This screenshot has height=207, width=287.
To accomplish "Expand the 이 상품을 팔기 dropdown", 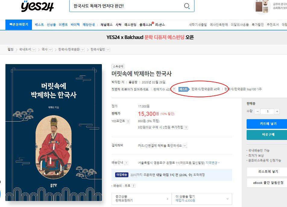I will (x=202, y=199).
